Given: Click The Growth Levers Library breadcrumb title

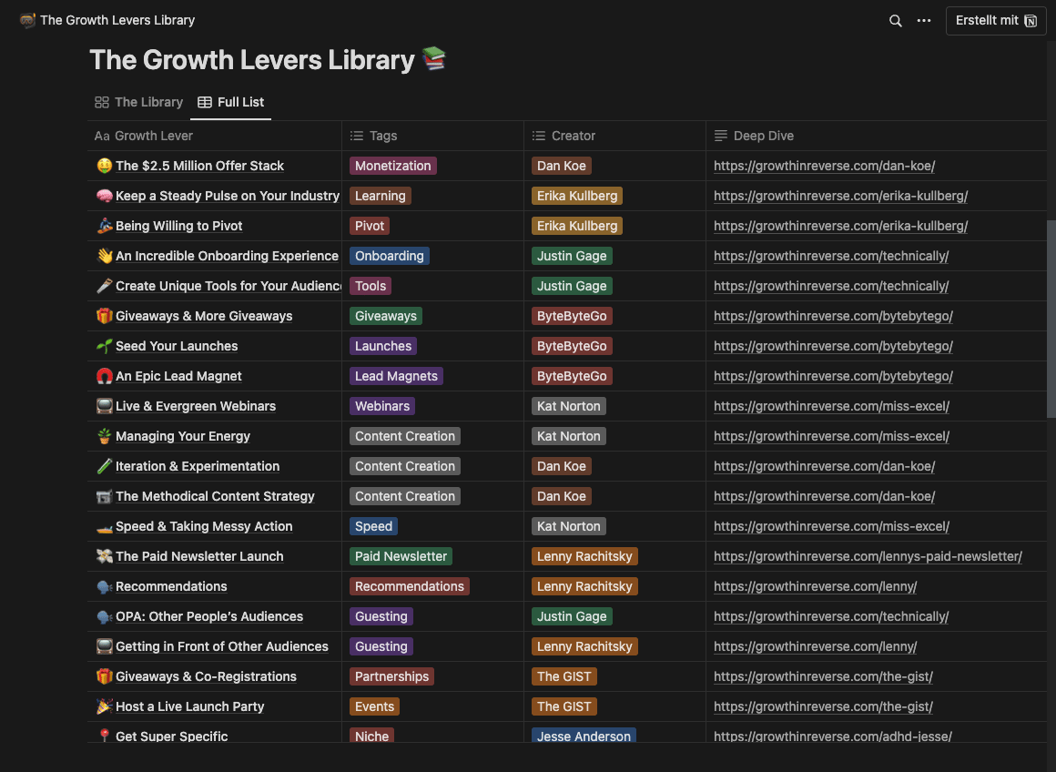Looking at the screenshot, I should (117, 20).
